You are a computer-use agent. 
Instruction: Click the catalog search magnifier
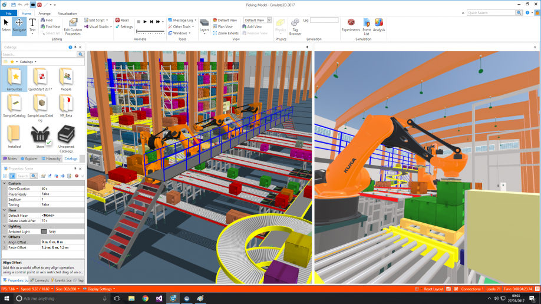pyautogui.click(x=80, y=55)
